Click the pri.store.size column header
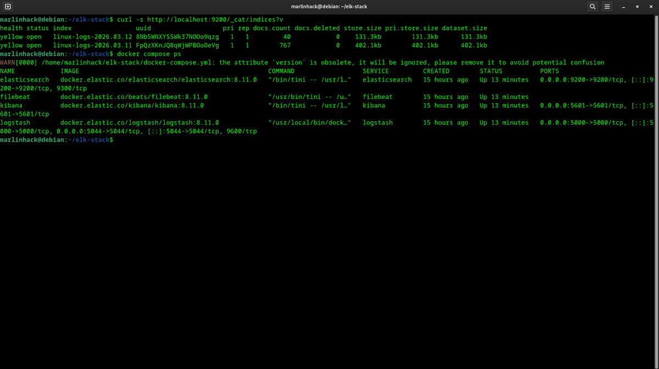 click(411, 28)
